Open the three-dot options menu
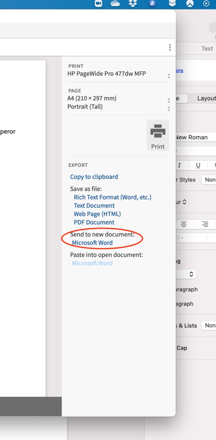This screenshot has height=440, width=216. pyautogui.click(x=170, y=48)
